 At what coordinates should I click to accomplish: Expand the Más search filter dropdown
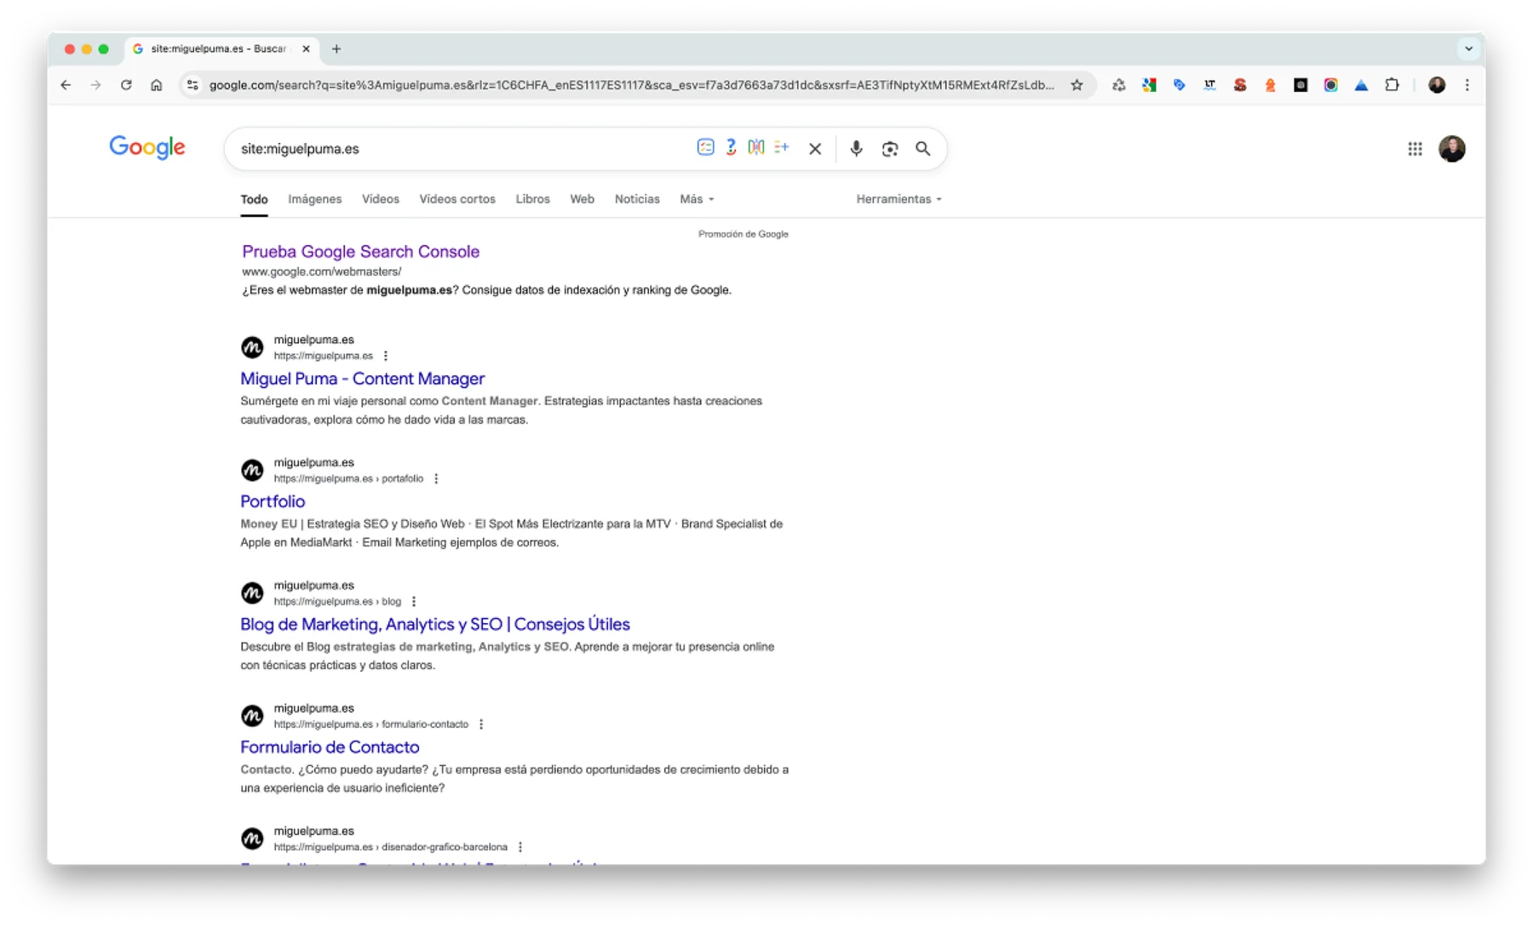coord(697,199)
